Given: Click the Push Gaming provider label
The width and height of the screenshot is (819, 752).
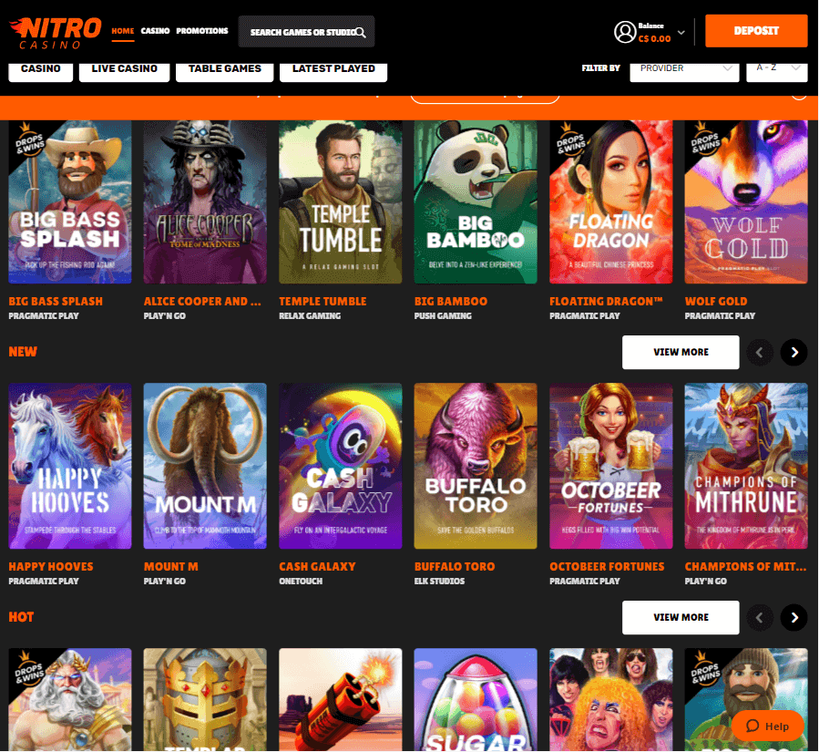Looking at the screenshot, I should tap(443, 316).
